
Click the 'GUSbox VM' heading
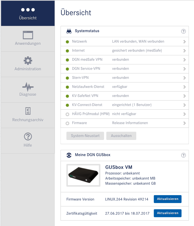(x=119, y=167)
